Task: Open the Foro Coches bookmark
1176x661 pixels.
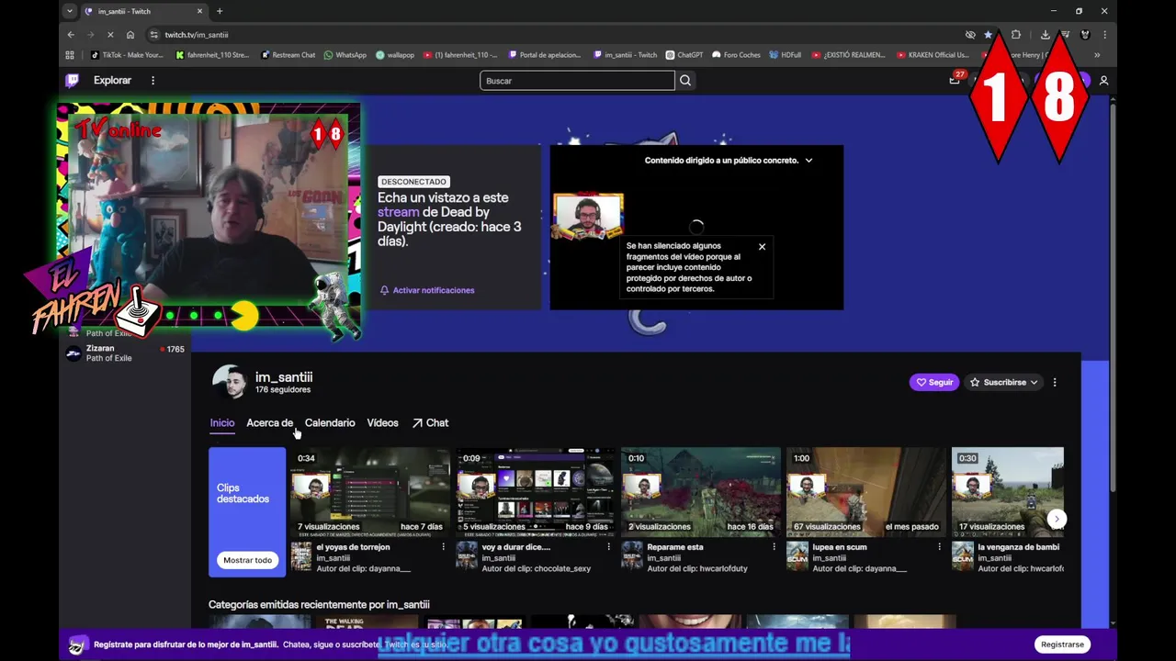Action: (x=736, y=55)
